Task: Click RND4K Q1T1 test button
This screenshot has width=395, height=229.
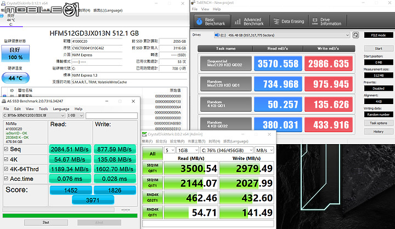Action: (153, 212)
